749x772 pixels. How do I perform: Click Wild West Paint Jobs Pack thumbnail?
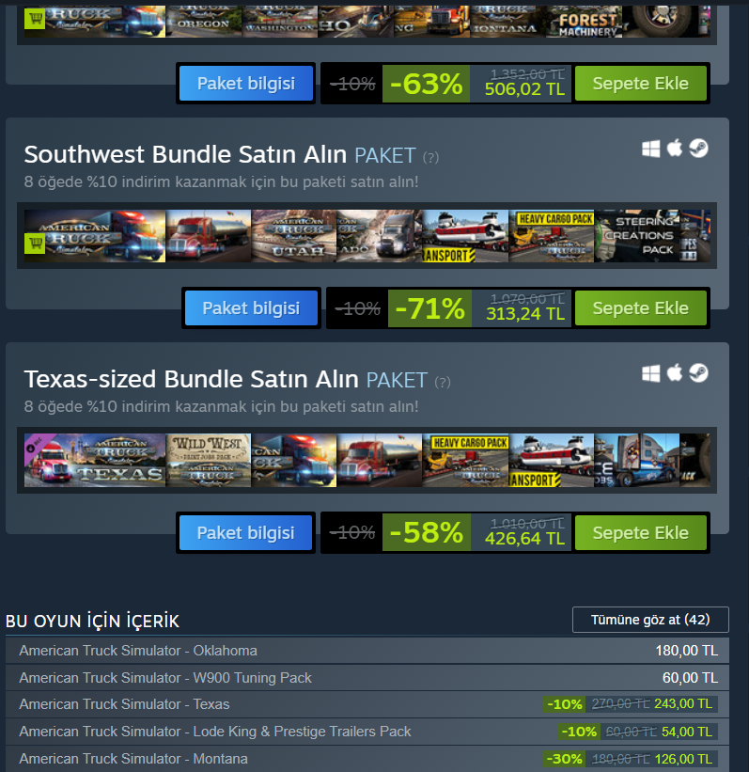pyautogui.click(x=209, y=461)
